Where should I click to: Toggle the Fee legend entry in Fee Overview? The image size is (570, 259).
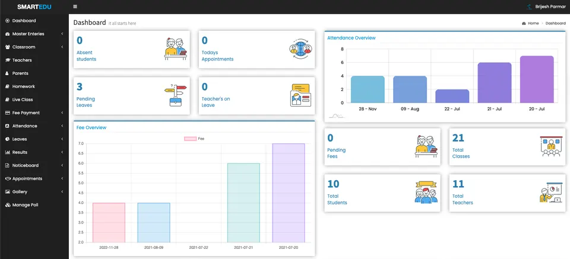194,139
